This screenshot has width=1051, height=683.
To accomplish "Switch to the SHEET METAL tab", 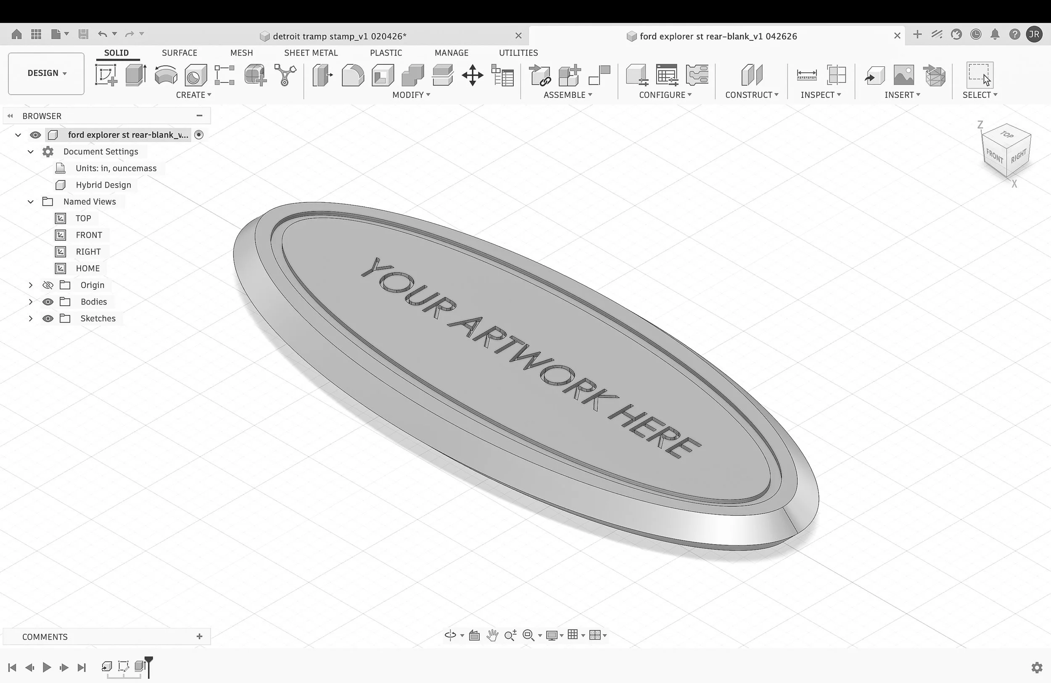I will coord(311,53).
